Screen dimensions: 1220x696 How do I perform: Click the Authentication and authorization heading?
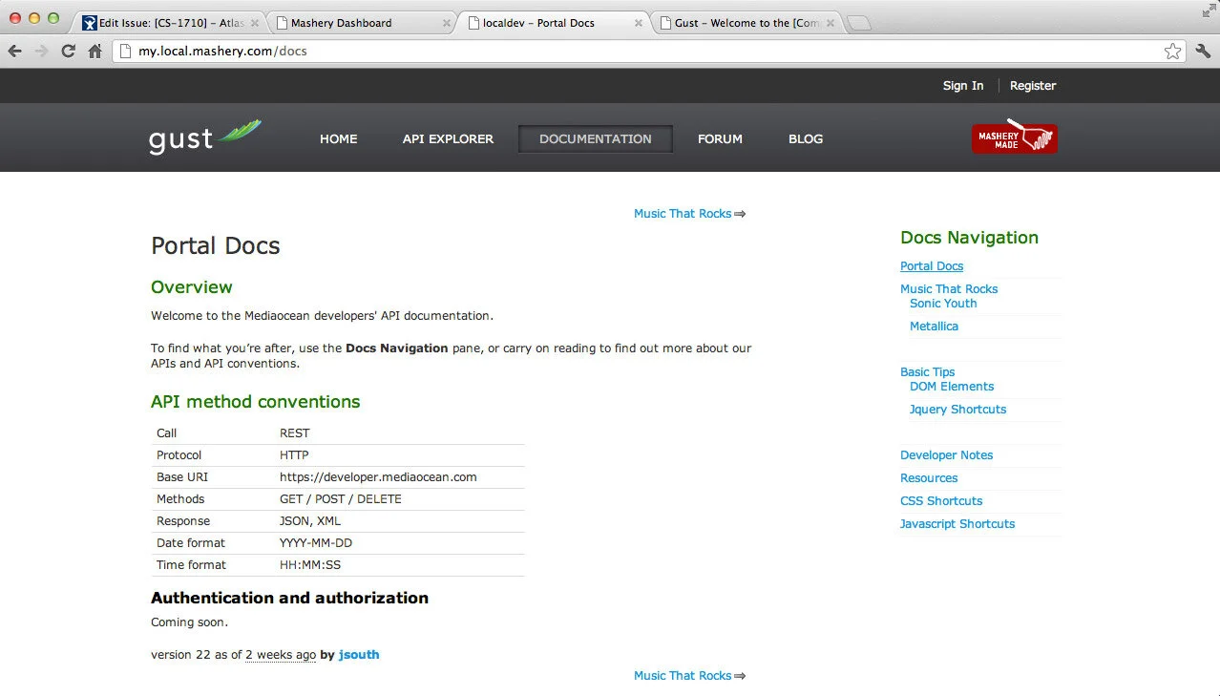pyautogui.click(x=289, y=598)
